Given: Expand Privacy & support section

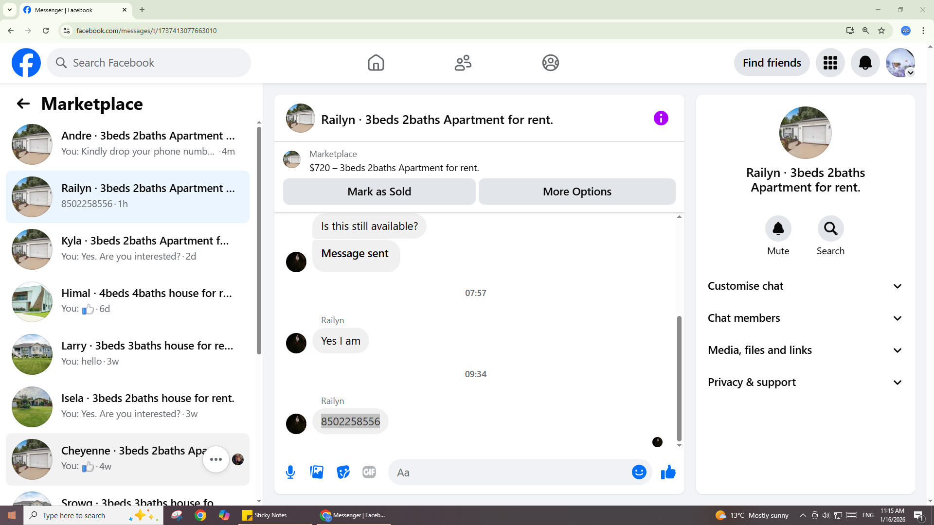Looking at the screenshot, I should 805,383.
